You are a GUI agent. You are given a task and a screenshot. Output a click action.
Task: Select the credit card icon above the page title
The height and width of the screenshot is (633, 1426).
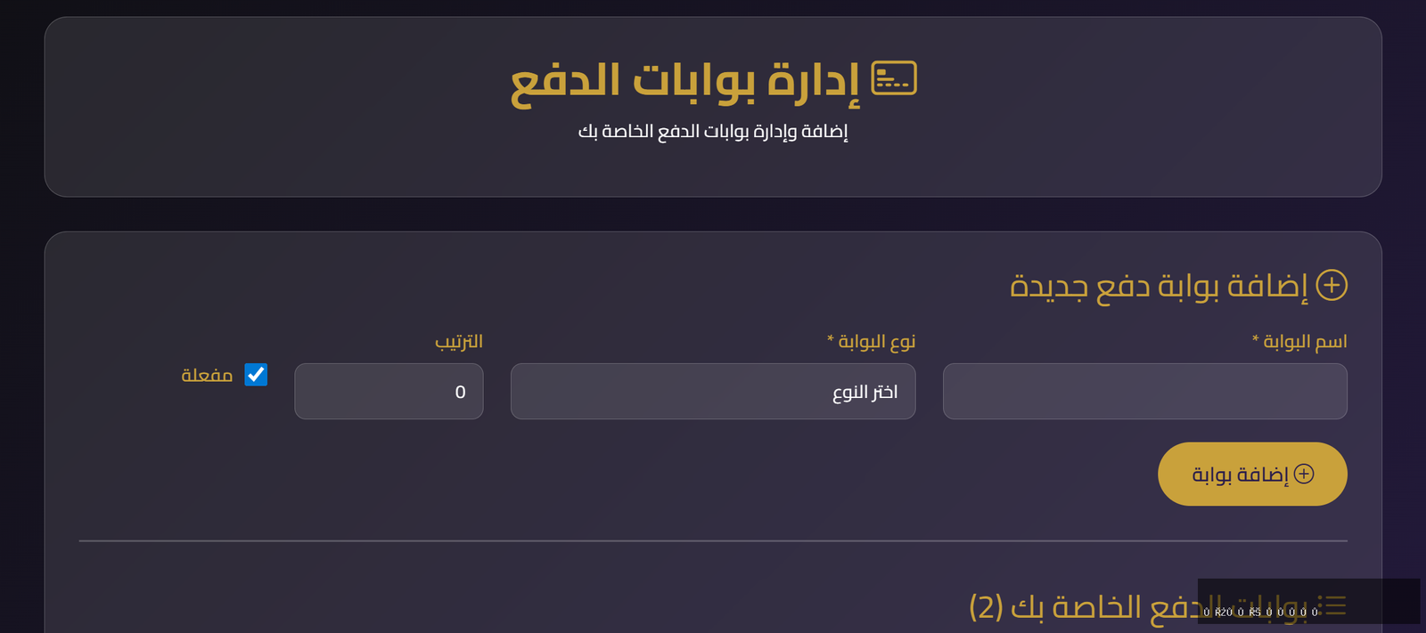point(895,78)
